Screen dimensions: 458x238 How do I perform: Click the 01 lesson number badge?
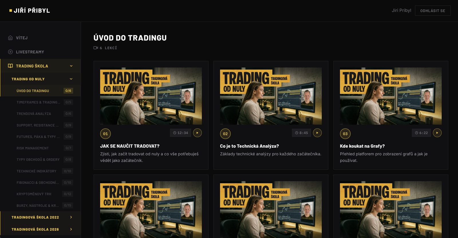[x=105, y=134]
